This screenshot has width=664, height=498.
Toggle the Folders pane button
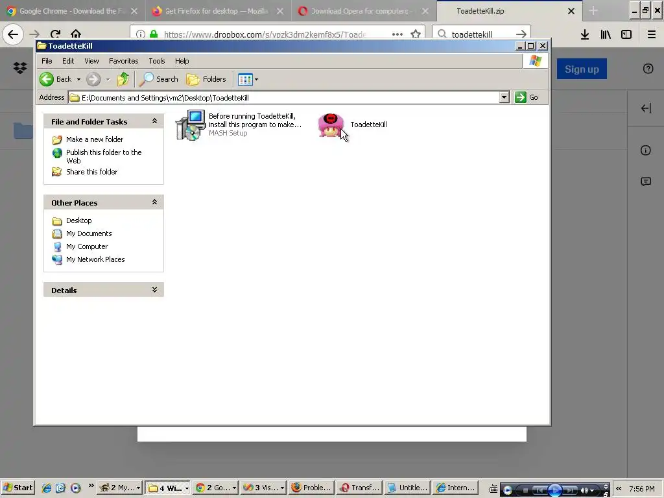tap(206, 79)
